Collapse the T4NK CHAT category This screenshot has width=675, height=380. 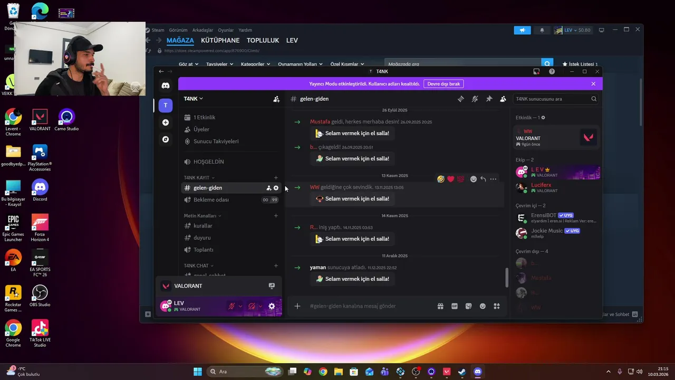[x=199, y=266]
